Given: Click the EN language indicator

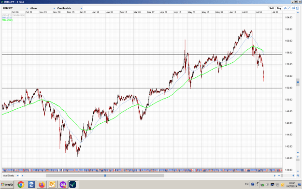Looking at the screenshot, I should [x=247, y=184].
